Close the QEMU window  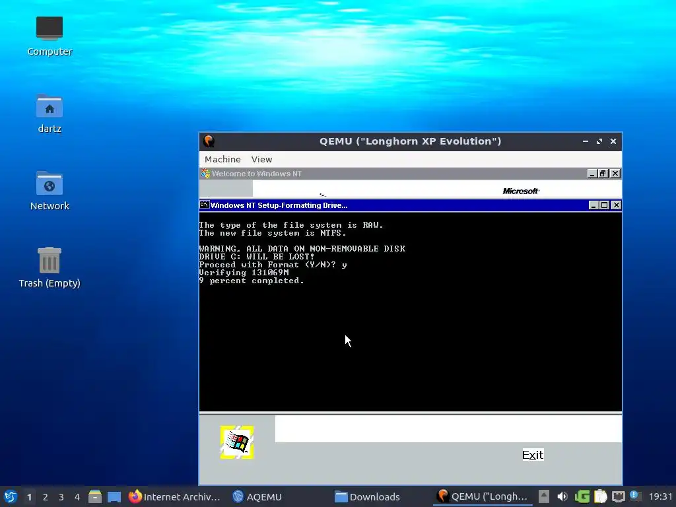pos(613,141)
